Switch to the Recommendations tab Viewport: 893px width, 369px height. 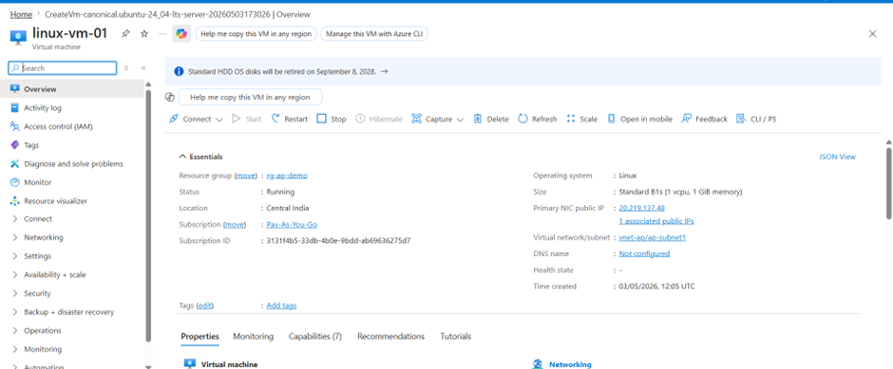(x=390, y=337)
